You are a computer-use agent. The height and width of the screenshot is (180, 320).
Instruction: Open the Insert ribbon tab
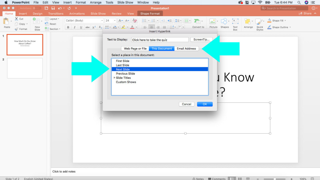[23, 14]
